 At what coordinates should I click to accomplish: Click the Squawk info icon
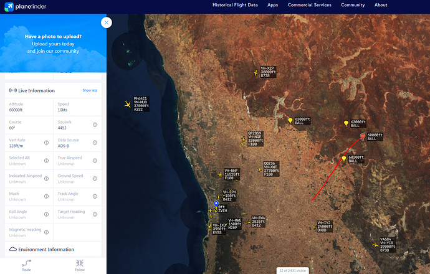click(x=95, y=125)
